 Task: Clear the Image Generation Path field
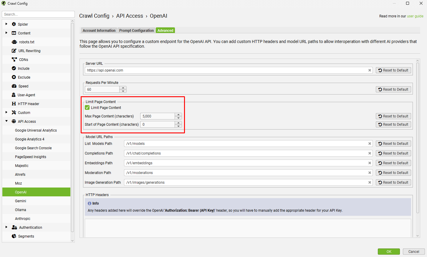click(370, 183)
